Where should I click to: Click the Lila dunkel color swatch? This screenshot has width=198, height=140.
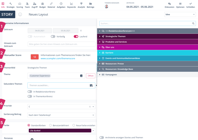(x=60, y=131)
